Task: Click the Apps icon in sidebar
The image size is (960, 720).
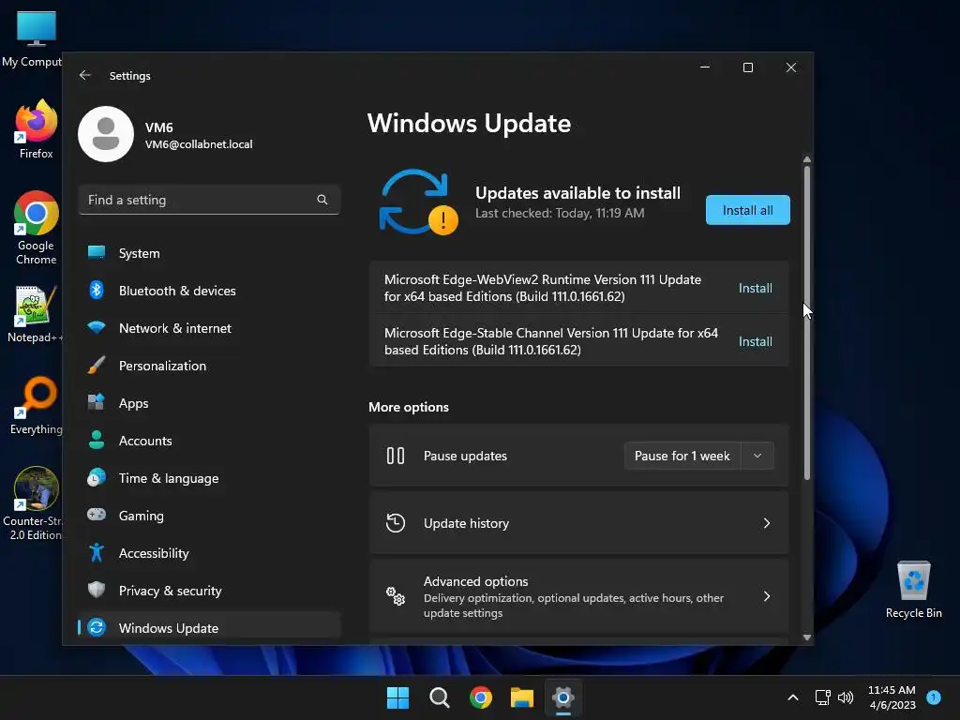Action: (x=97, y=402)
